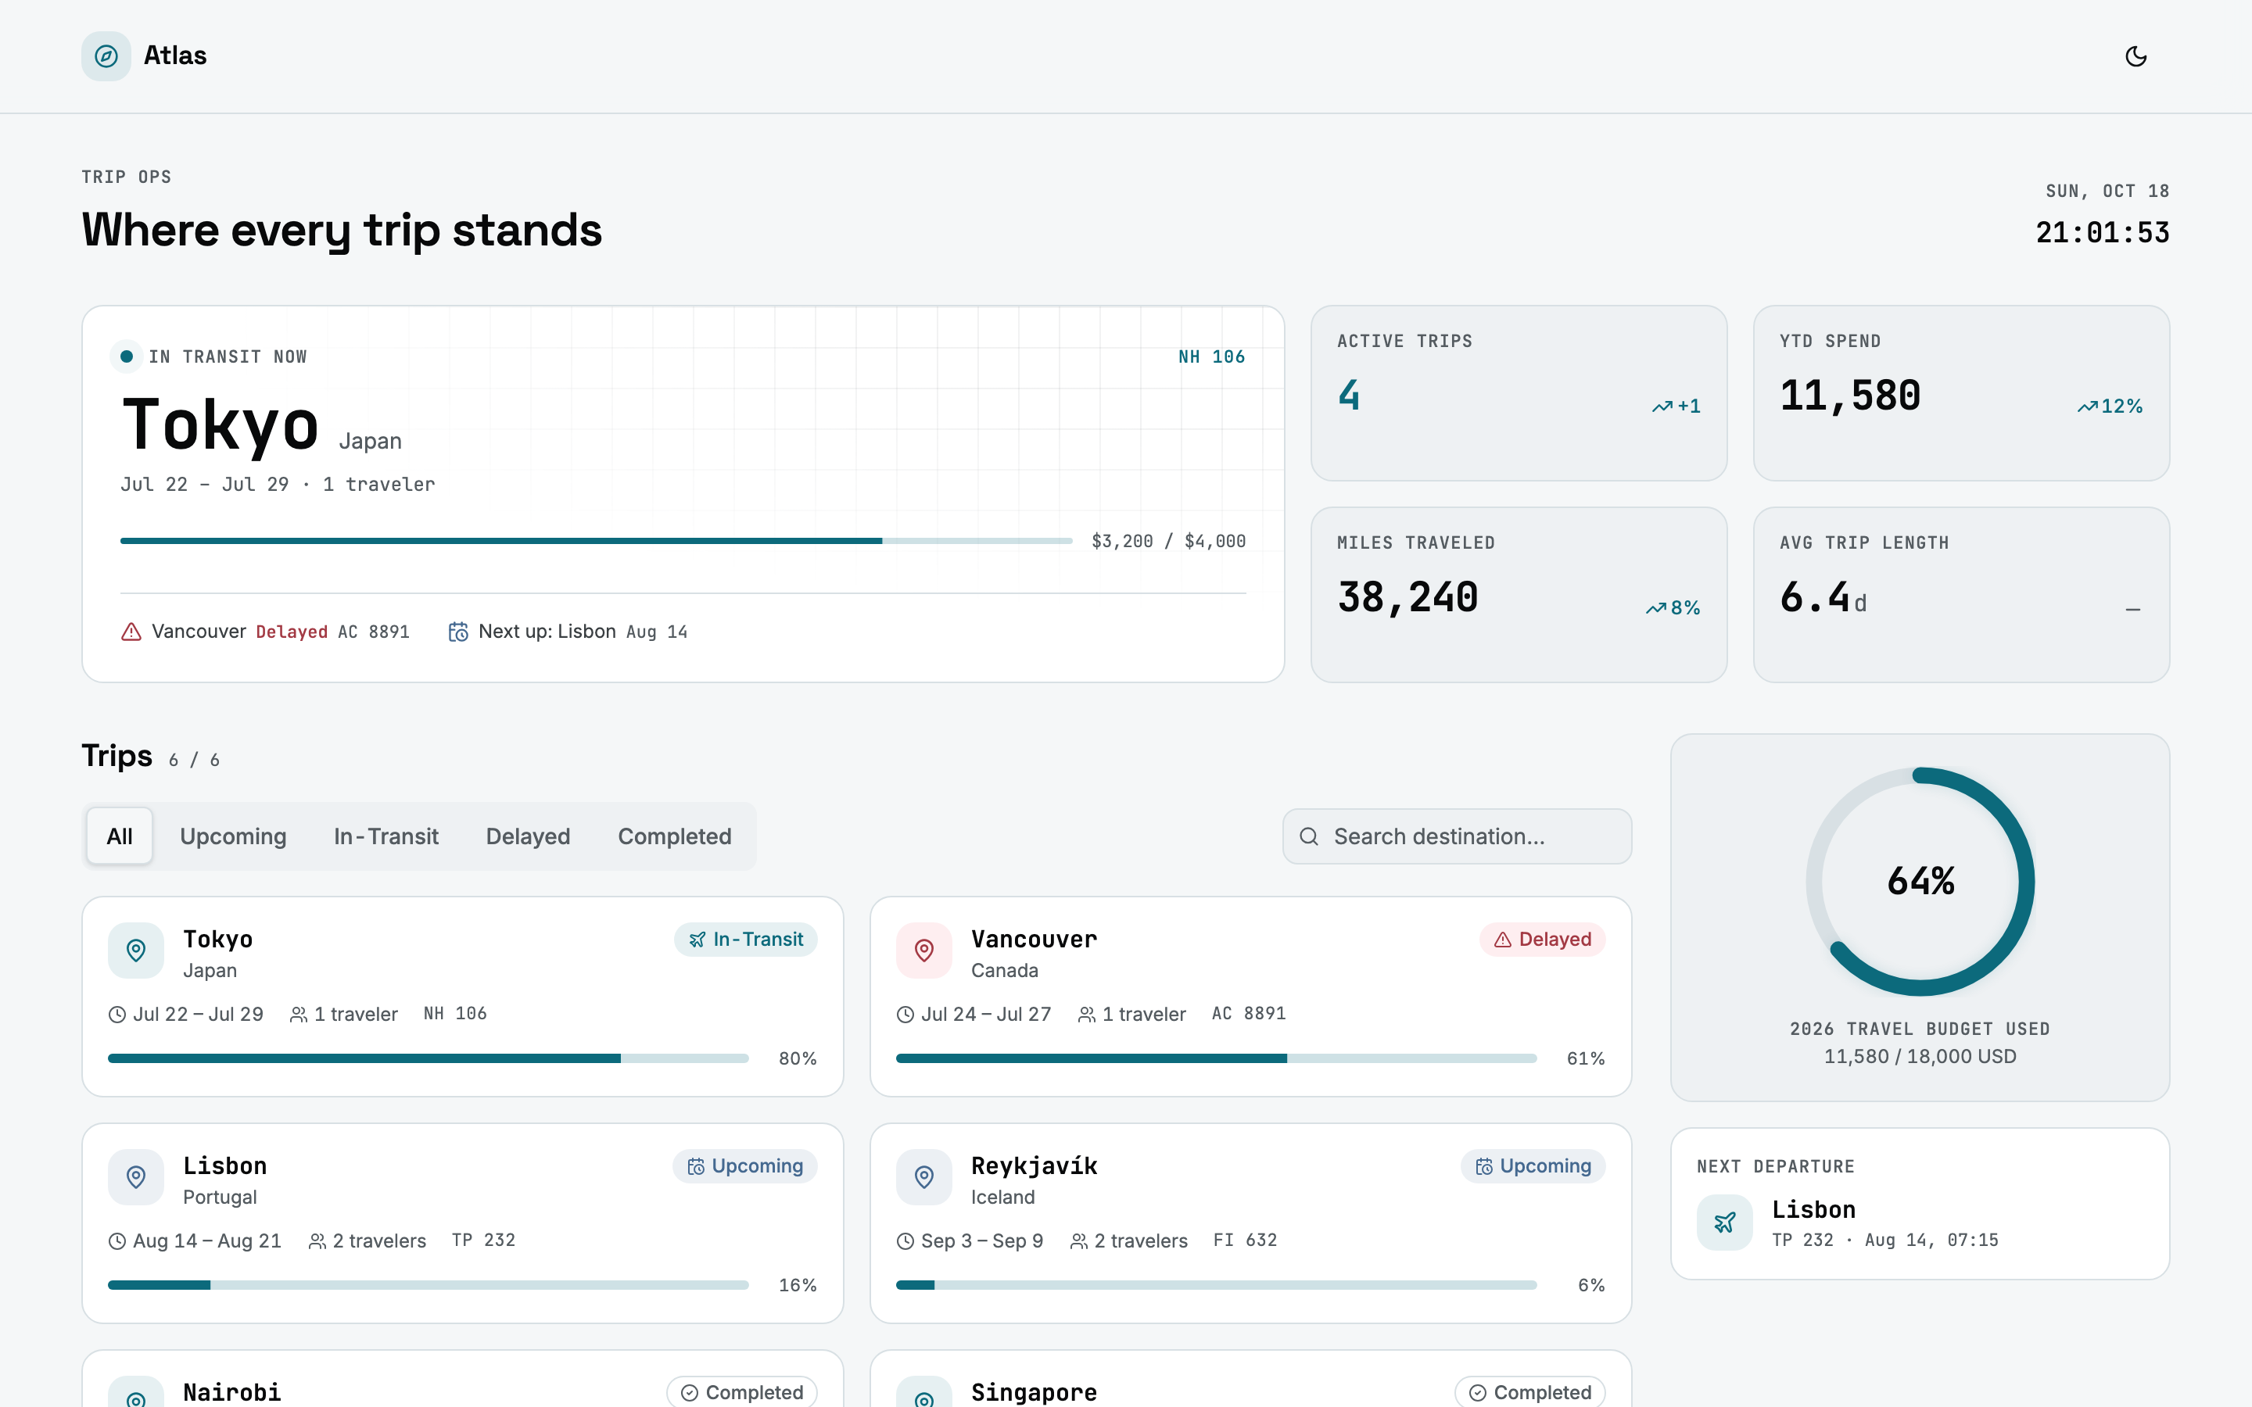Click the Nairobi trip card title
The image size is (2252, 1407).
pos(231,1392)
